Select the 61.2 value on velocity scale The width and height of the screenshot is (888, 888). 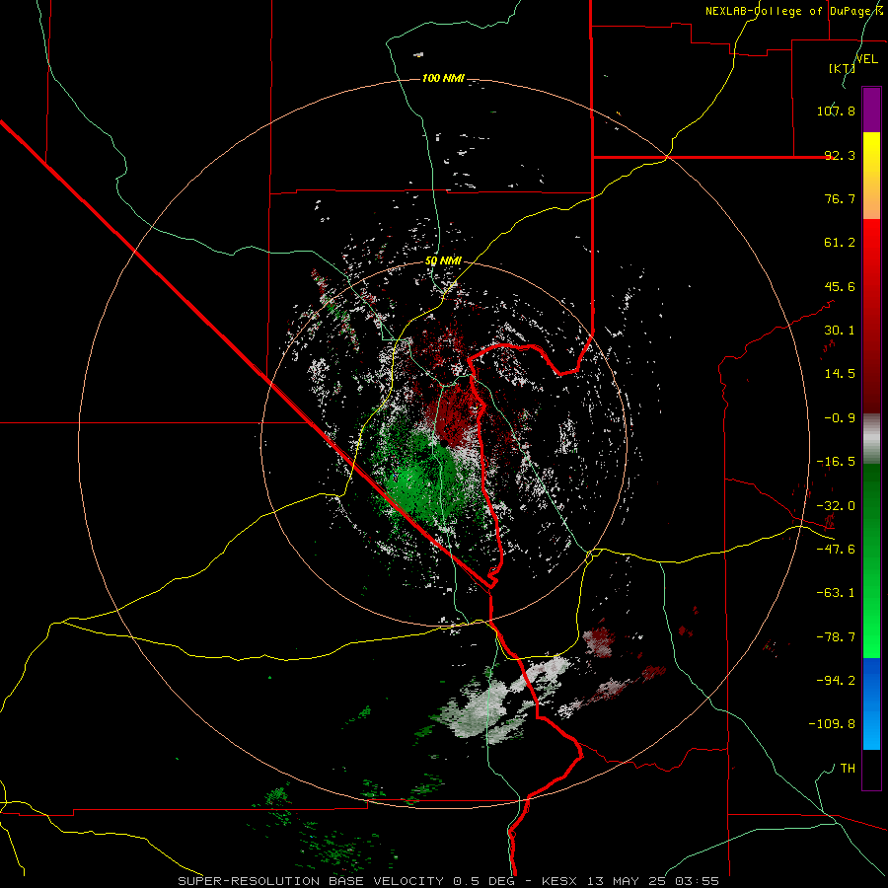click(x=840, y=243)
